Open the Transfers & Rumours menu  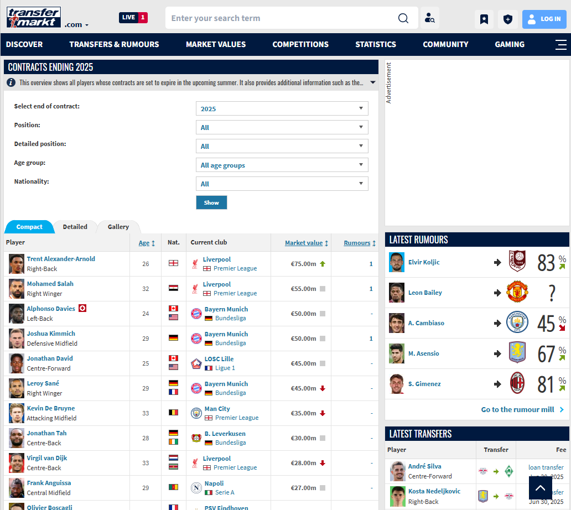point(114,44)
